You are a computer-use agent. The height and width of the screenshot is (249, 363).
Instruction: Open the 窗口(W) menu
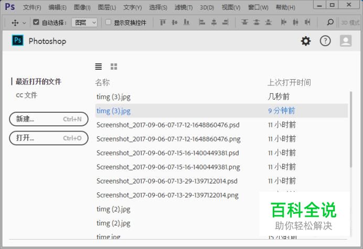coord(258,7)
